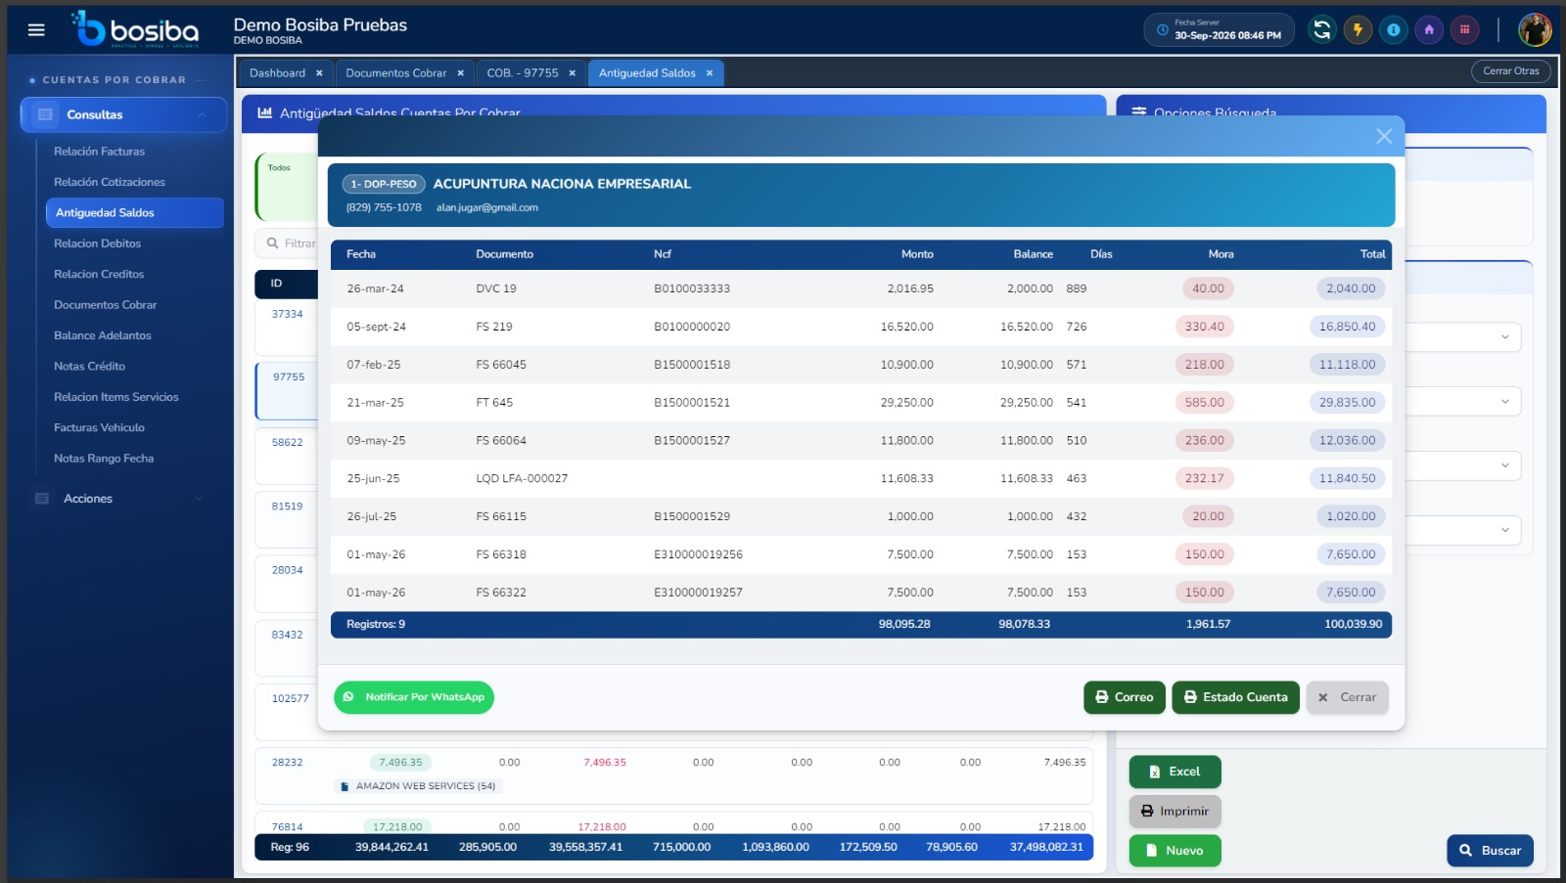Open the first search options dropdown

point(1463,337)
